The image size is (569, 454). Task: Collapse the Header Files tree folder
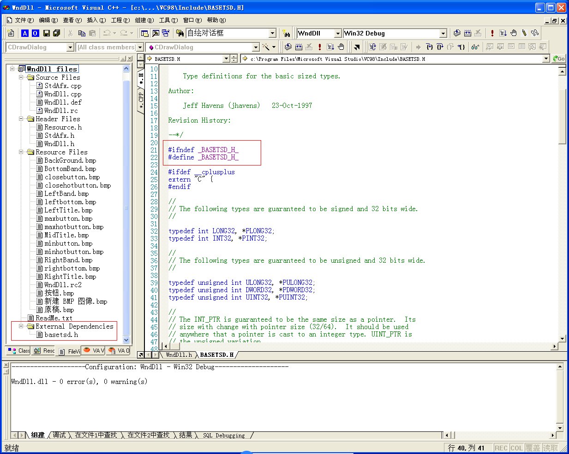click(x=21, y=119)
